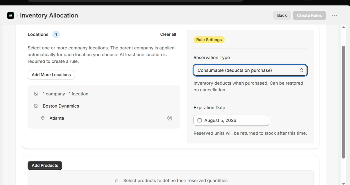Click the 'Inventory deducts when purchased' description

click(x=248, y=86)
